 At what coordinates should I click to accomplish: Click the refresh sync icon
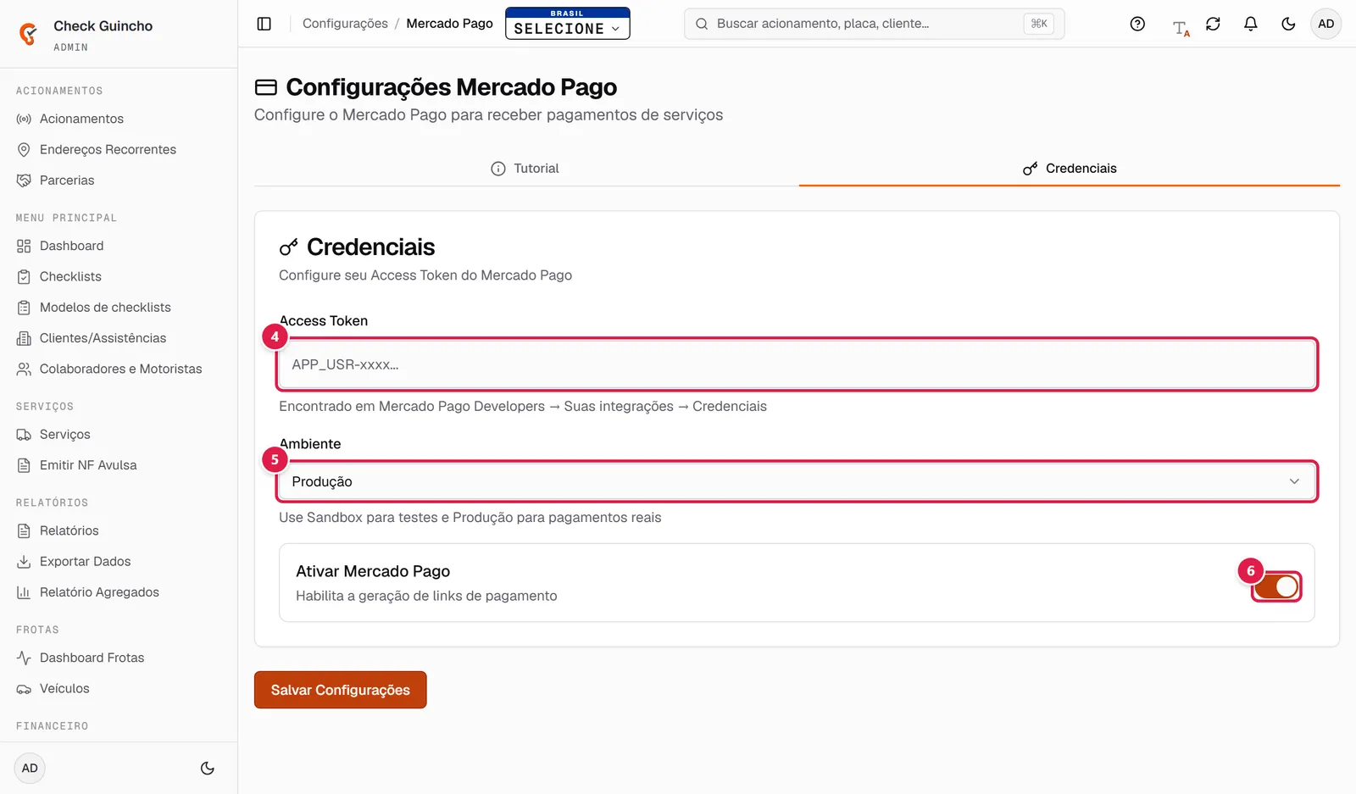(x=1213, y=24)
